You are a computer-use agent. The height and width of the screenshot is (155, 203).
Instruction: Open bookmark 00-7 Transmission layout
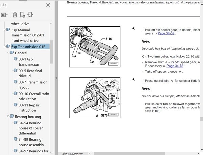point(33,85)
